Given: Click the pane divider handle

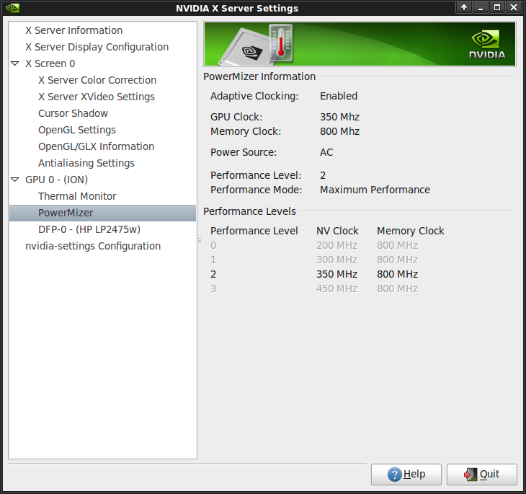Looking at the screenshot, I should coord(200,240).
